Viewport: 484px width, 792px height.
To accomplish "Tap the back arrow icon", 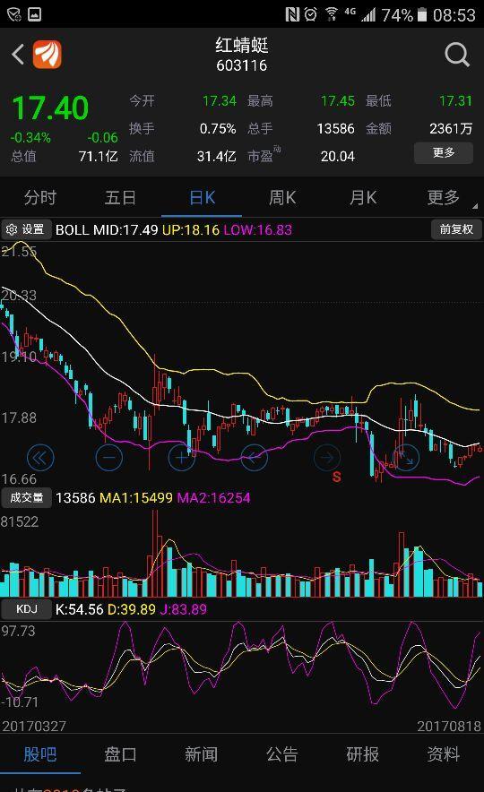I will point(18,54).
